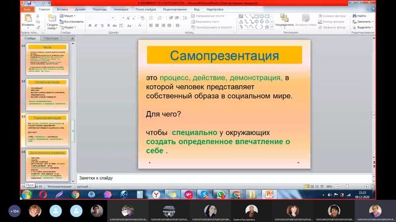Image resolution: width=396 pixels, height=222 pixels.
Task: Open the font name dropdown arrow
Action: 113,18
